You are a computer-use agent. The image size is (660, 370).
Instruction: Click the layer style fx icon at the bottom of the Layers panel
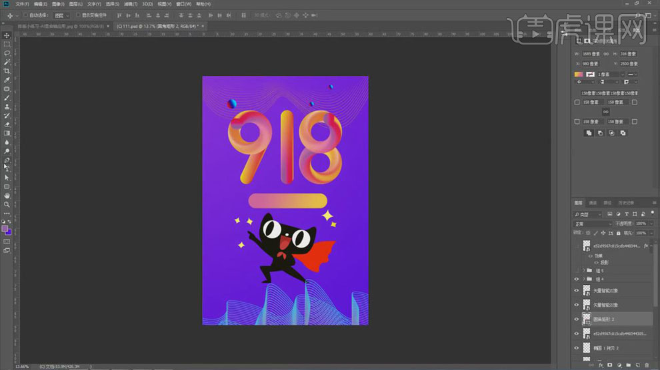(601, 365)
